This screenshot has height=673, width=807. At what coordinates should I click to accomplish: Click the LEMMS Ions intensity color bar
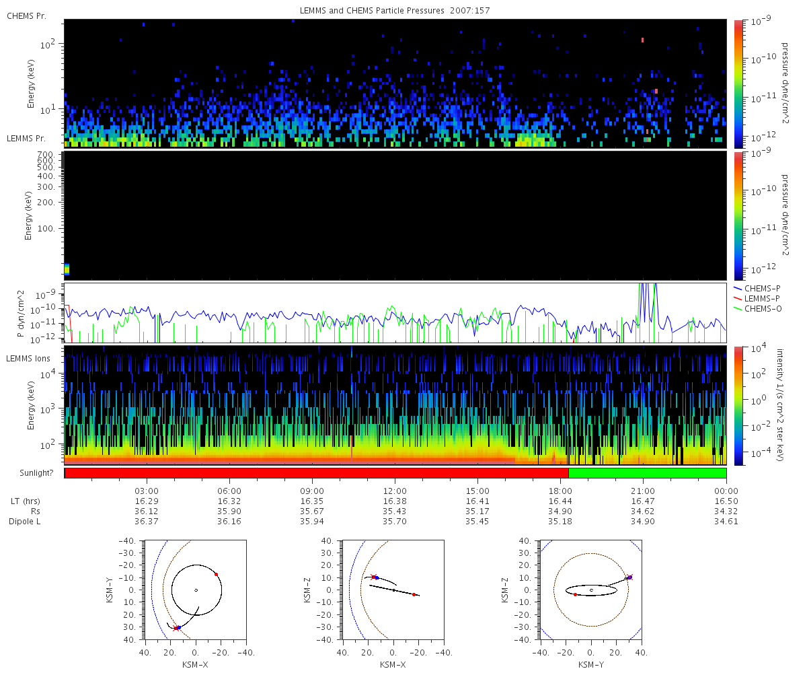[738, 406]
